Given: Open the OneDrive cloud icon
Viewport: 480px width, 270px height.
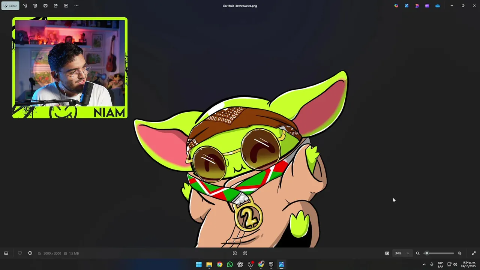Looking at the screenshot, I should 438,6.
